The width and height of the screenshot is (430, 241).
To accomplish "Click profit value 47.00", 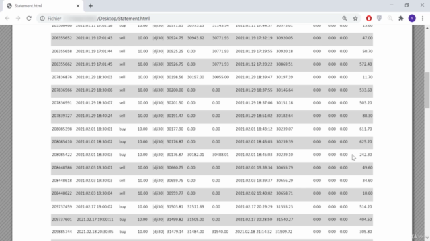I will point(368,38).
